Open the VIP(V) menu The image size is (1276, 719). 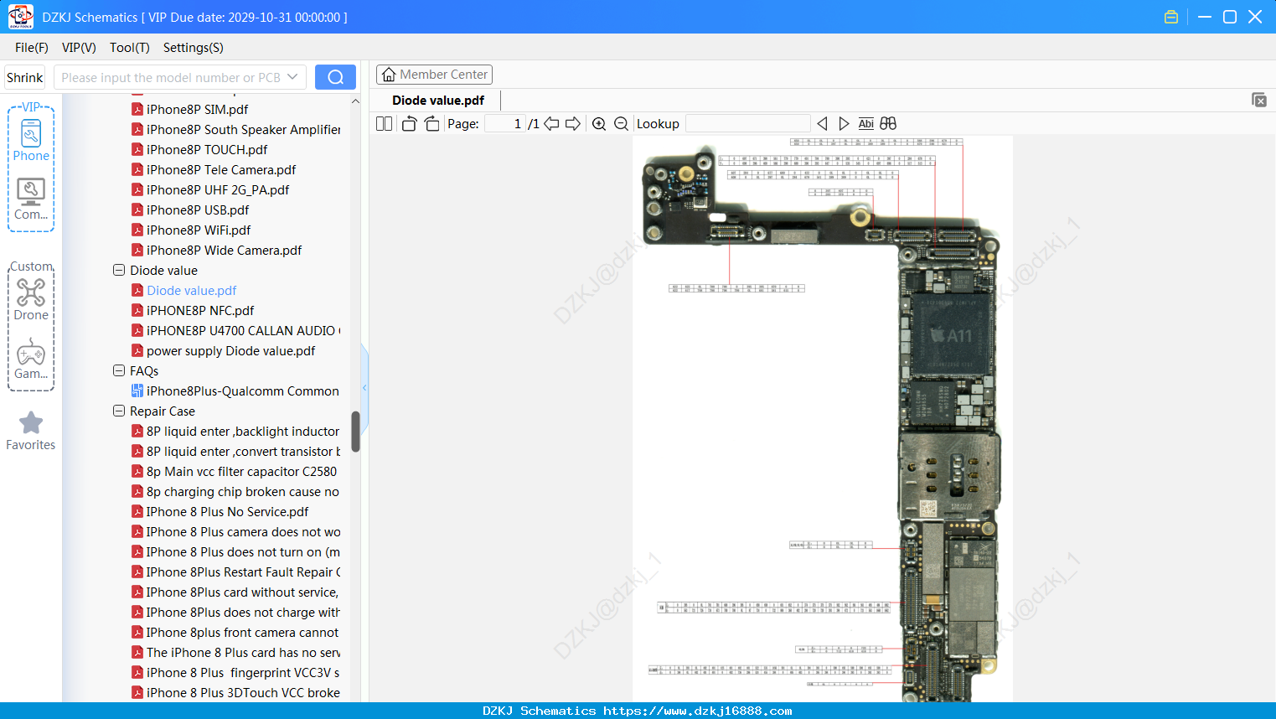click(x=79, y=48)
